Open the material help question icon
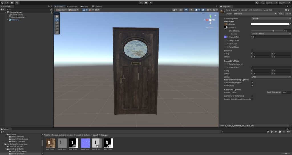The width and height of the screenshot is (292, 155). coord(286,10)
